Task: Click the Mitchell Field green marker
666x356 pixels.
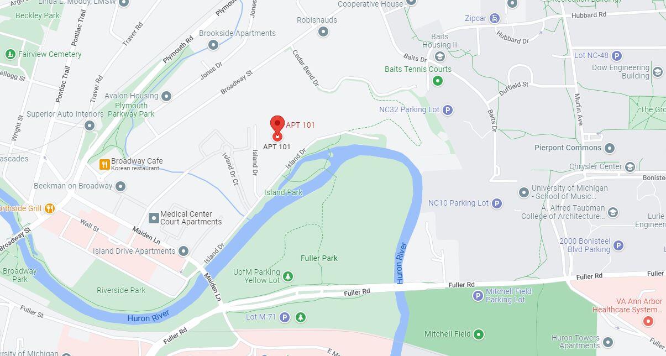Action: point(479,334)
